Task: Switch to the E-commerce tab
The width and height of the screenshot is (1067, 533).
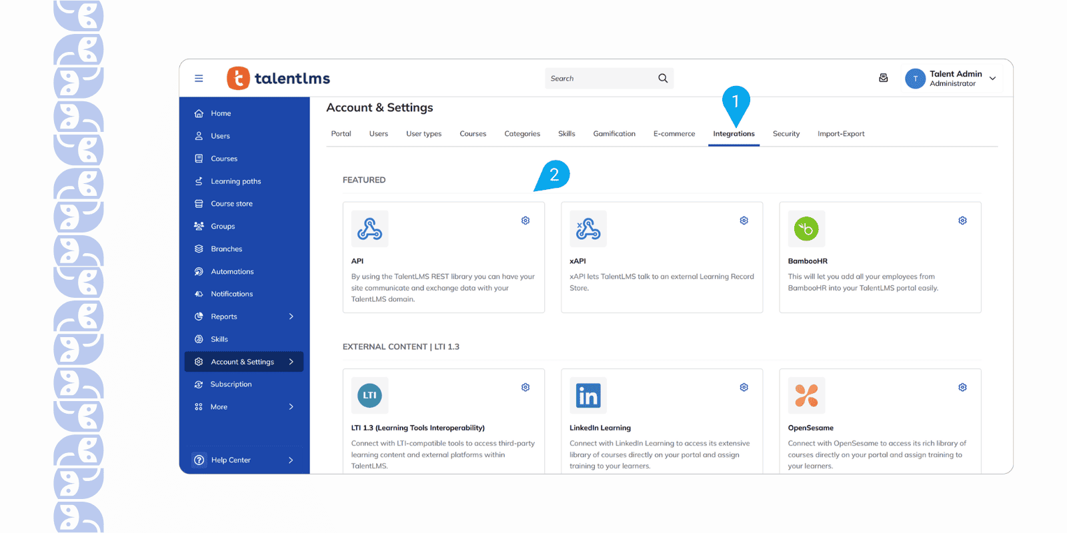Action: click(674, 134)
